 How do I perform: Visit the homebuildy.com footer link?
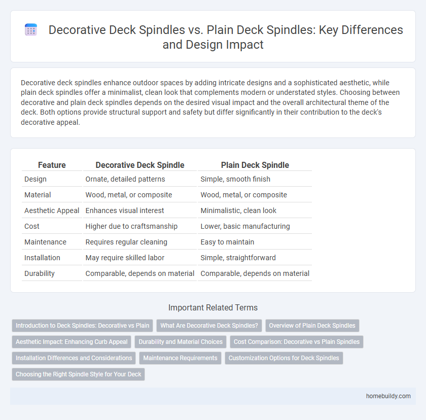coord(388,396)
